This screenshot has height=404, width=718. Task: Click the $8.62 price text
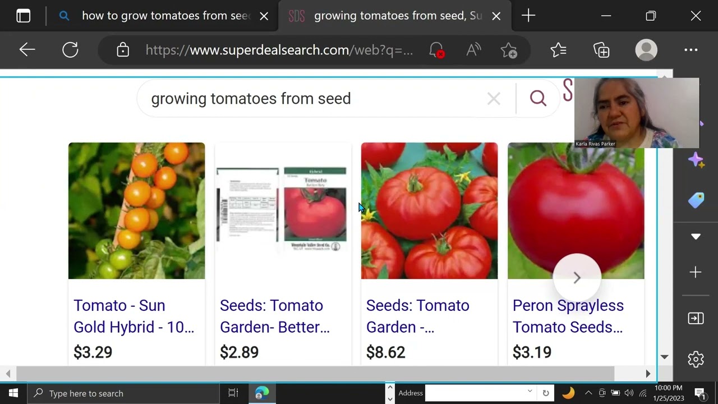click(386, 352)
